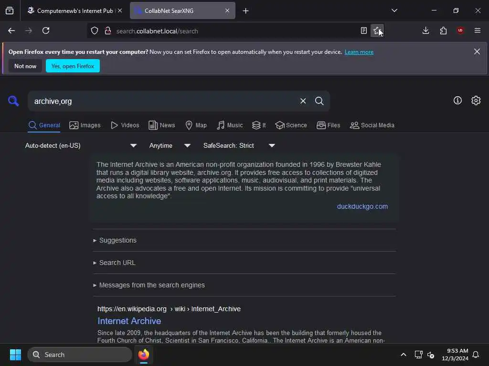Click the Firefox View icon in tab bar
489x366 pixels.
[10, 11]
